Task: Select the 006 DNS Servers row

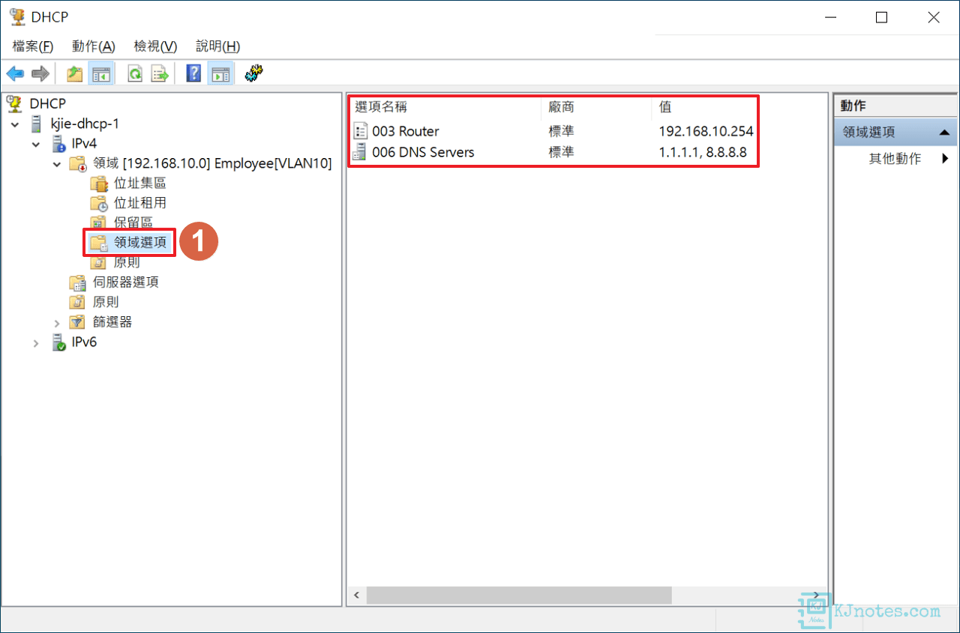Action: tap(553, 152)
